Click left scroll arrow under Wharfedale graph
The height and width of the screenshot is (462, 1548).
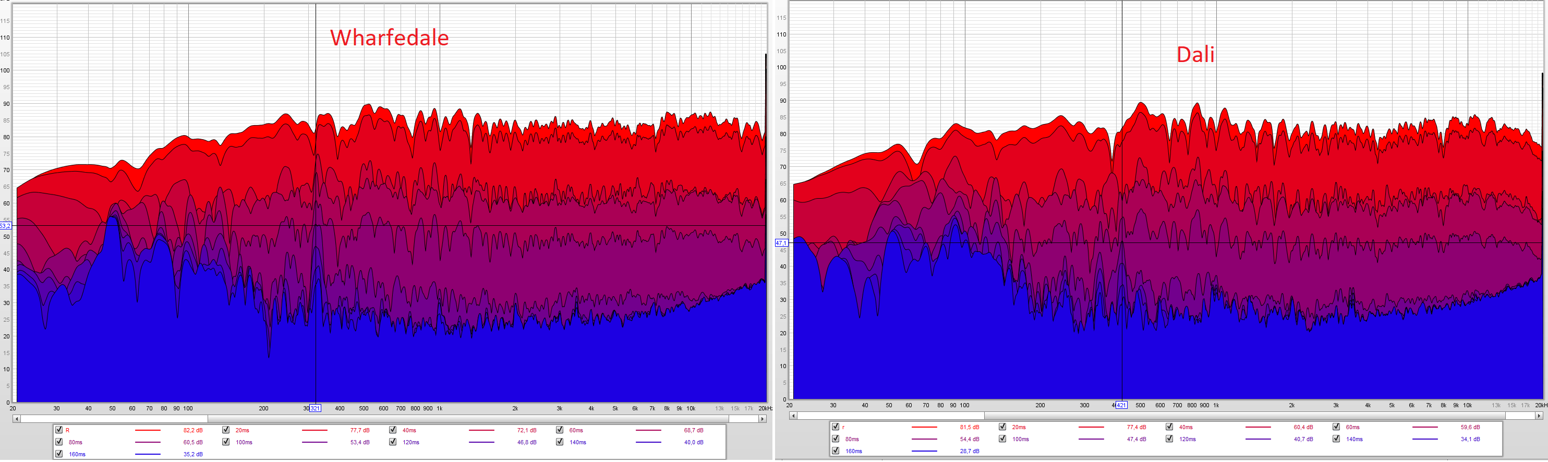16,419
